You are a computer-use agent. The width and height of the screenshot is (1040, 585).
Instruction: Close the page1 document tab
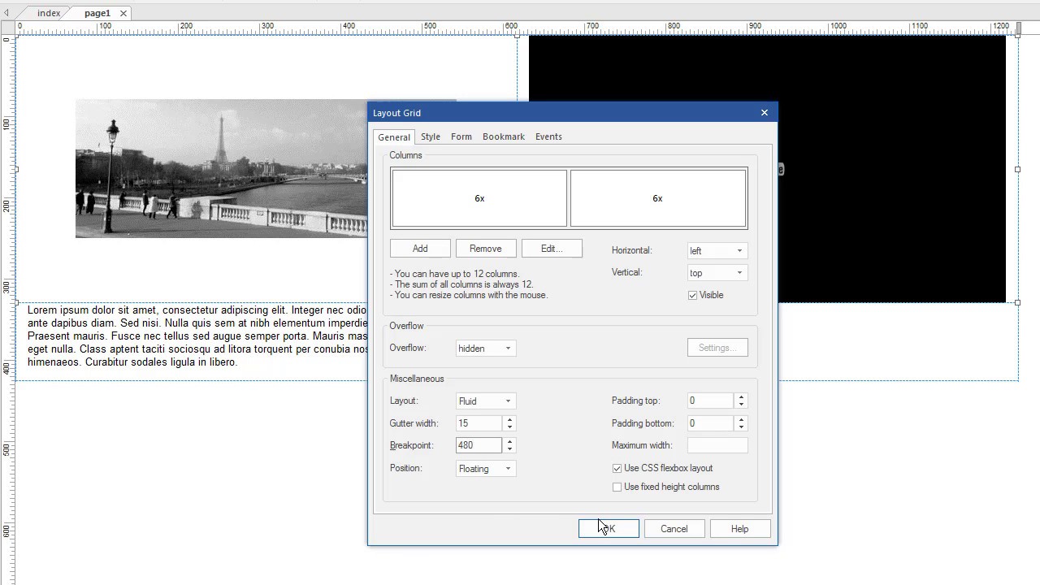[x=123, y=13]
